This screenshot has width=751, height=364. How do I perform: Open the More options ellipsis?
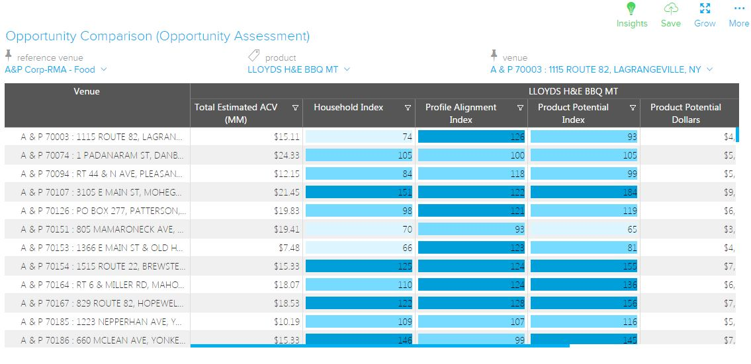[738, 9]
